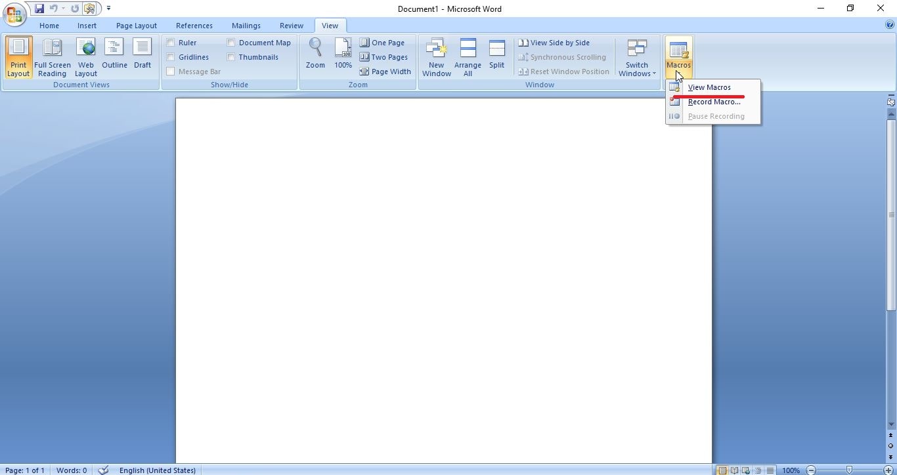Click Pause Recording menu entry
Image resolution: width=897 pixels, height=475 pixels.
point(713,116)
